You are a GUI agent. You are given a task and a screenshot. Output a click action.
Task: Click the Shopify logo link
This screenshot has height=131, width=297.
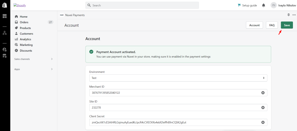point(20,5)
